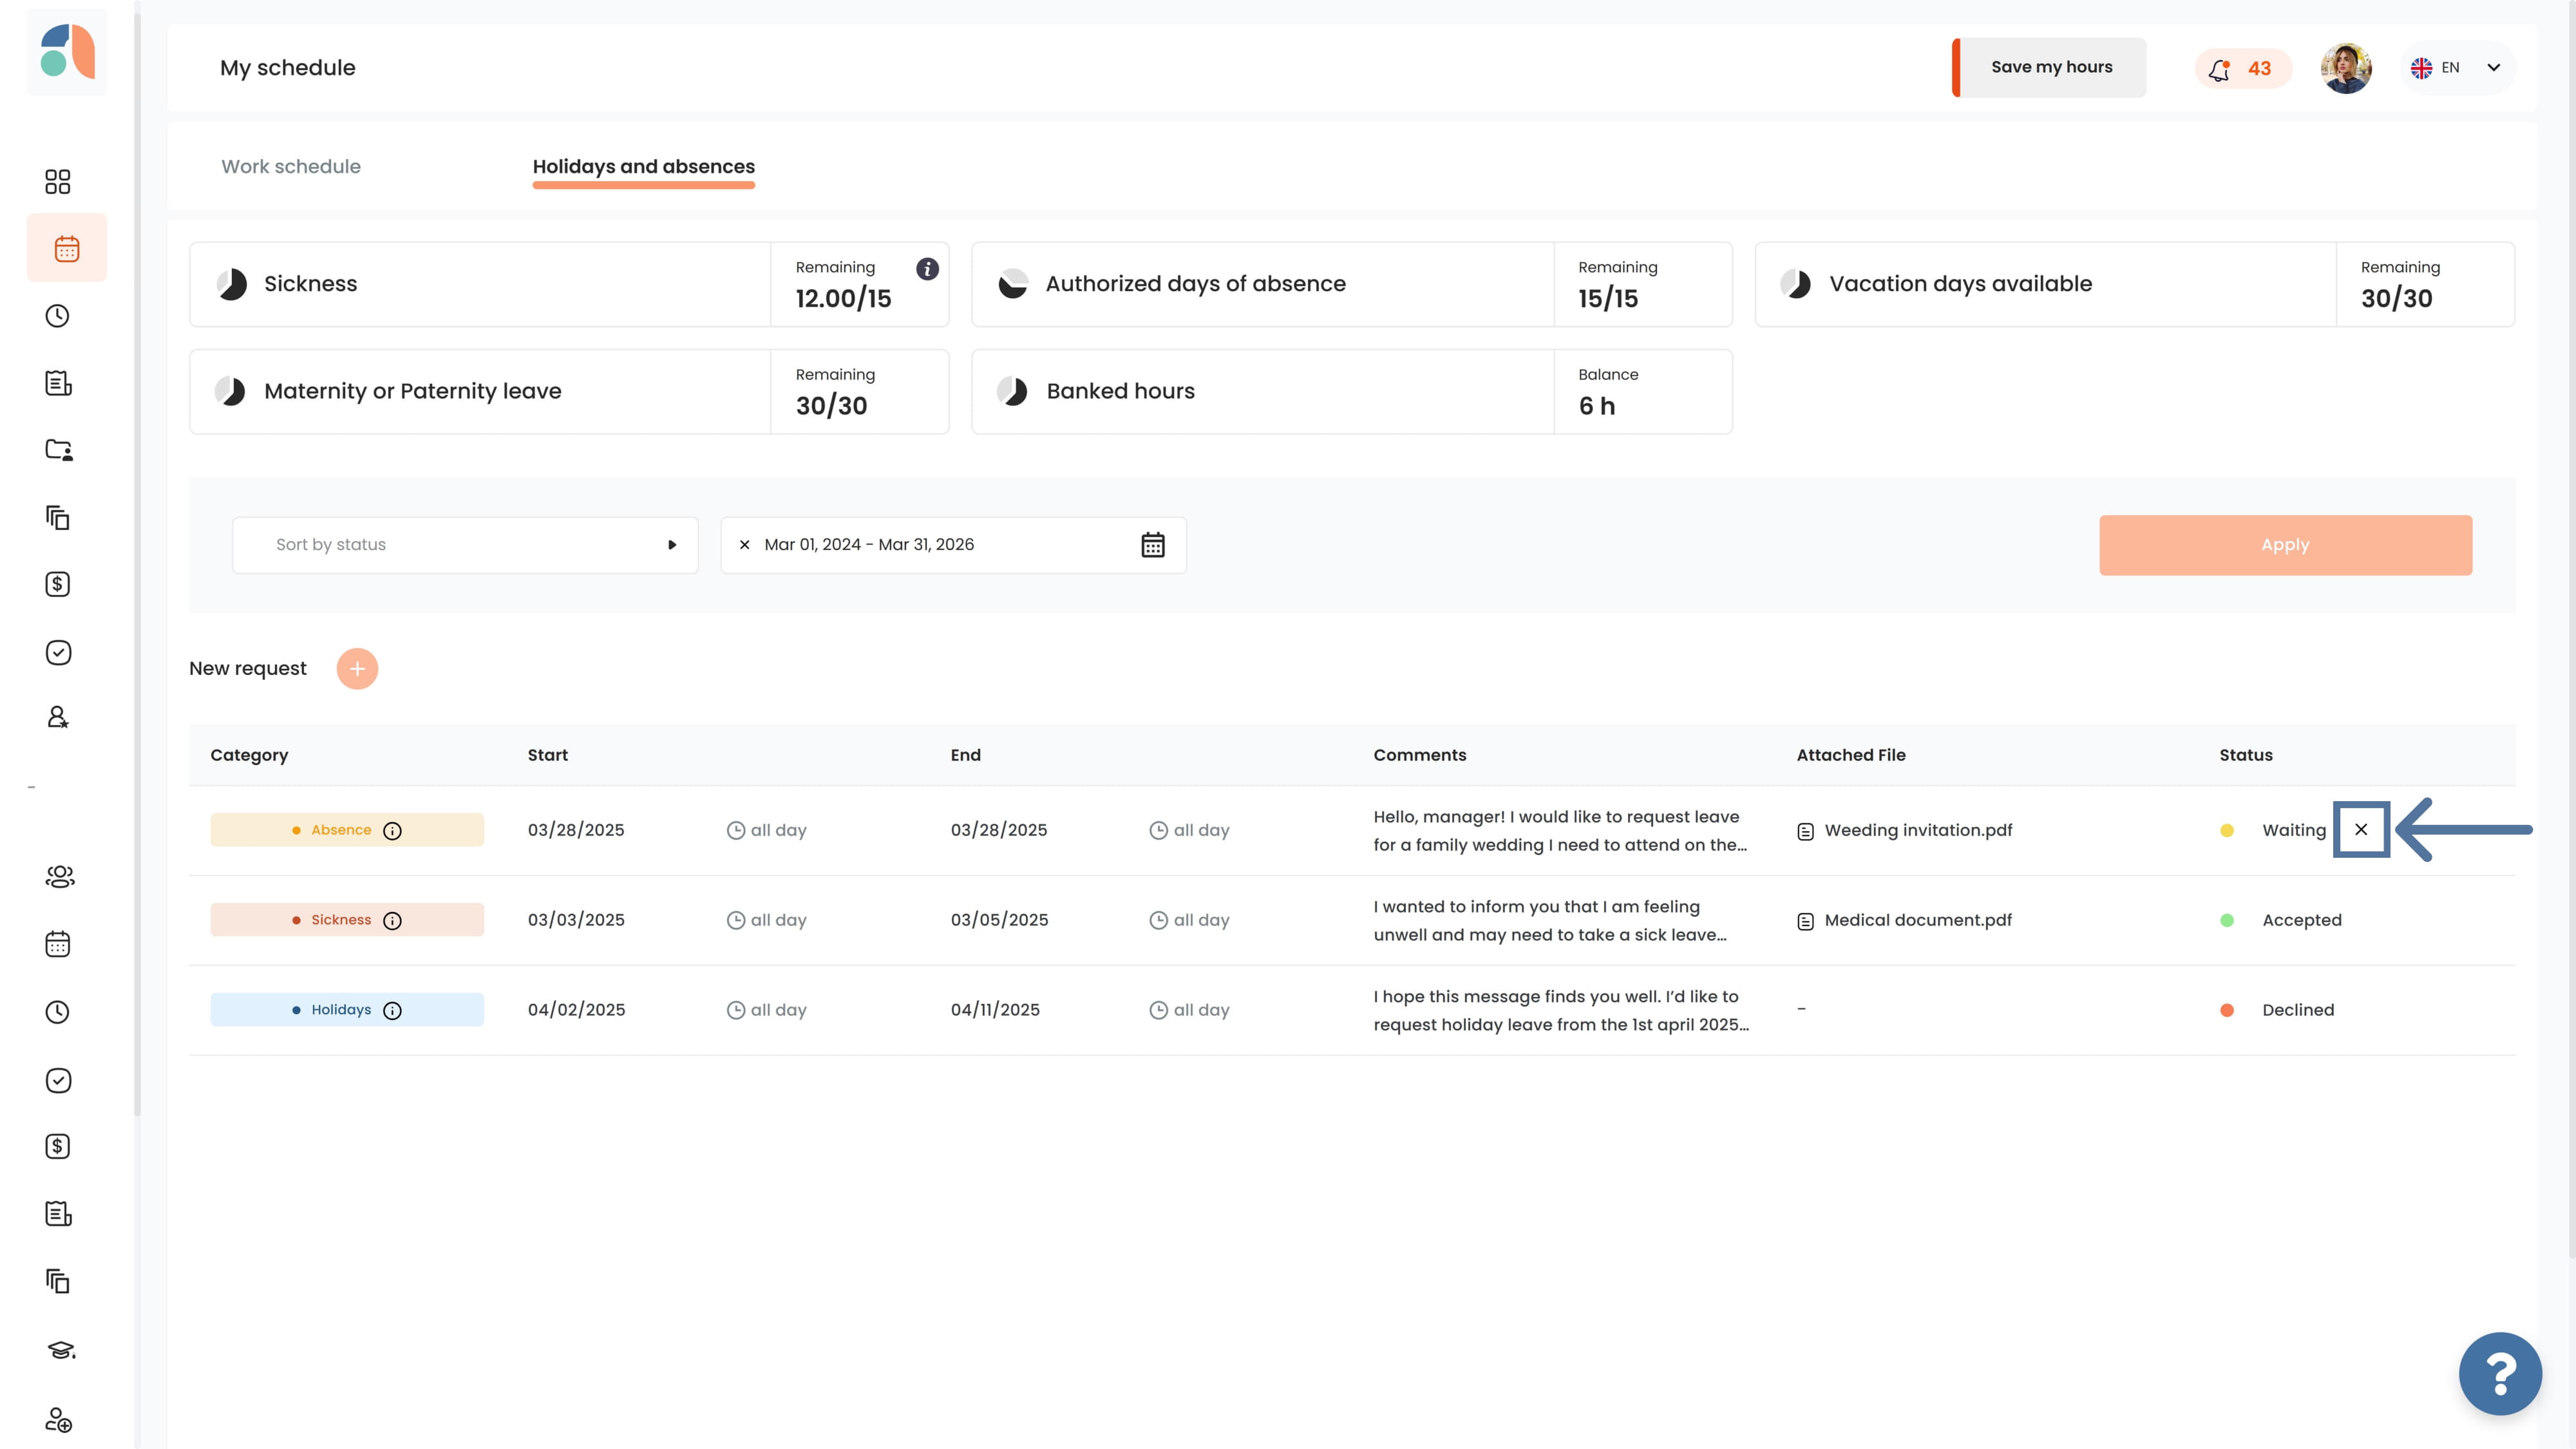
Task: Open the lower checkmark circle sidebar icon
Action: click(58, 1080)
